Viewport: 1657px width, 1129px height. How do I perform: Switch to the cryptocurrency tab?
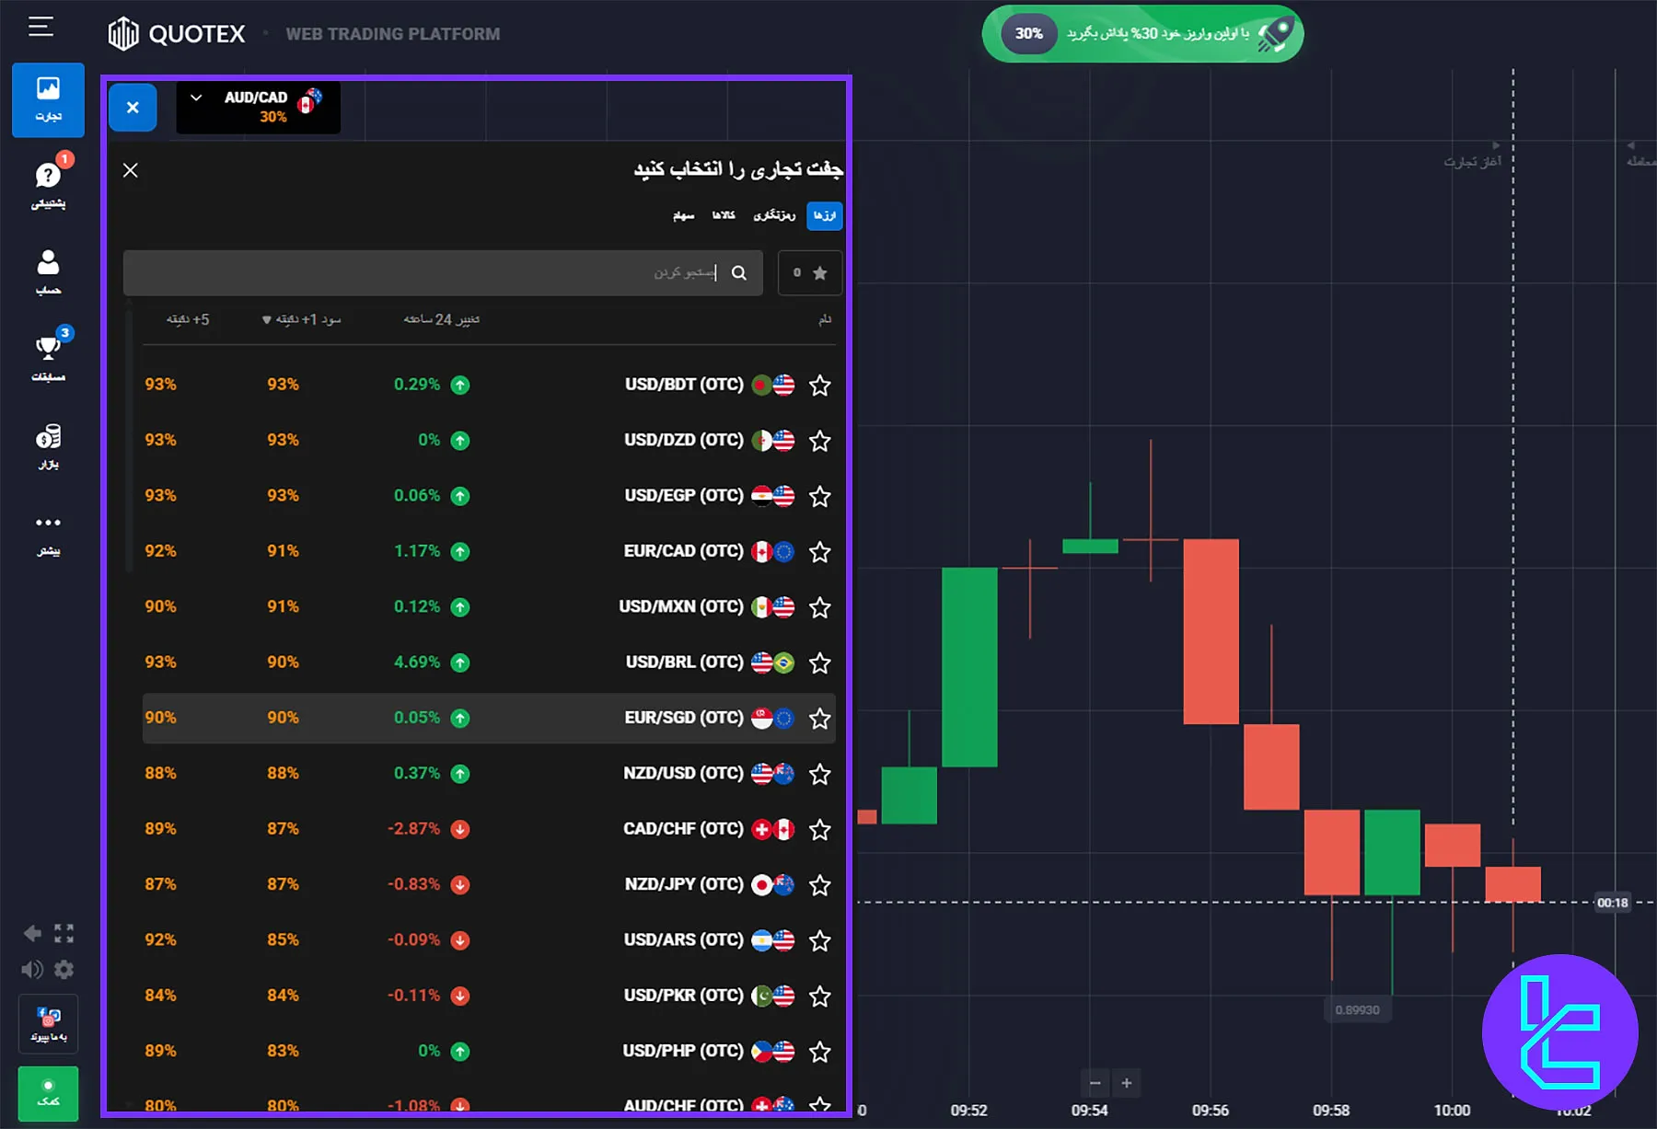point(774,215)
